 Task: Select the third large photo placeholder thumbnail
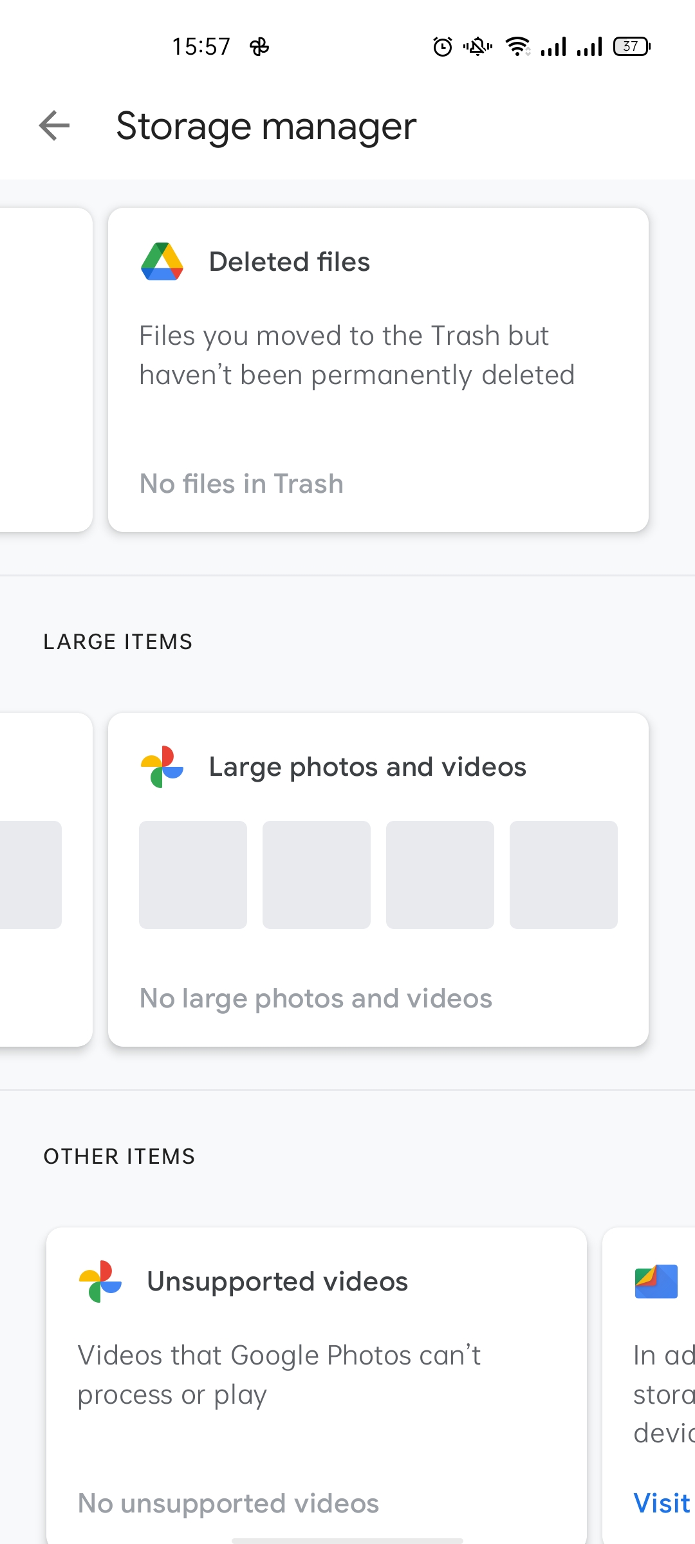point(440,875)
